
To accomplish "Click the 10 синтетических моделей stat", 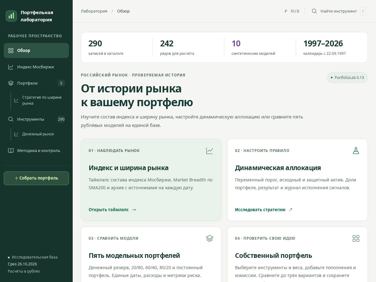I will coord(260,47).
